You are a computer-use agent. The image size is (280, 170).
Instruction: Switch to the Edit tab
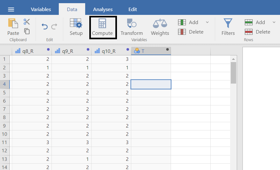133,9
